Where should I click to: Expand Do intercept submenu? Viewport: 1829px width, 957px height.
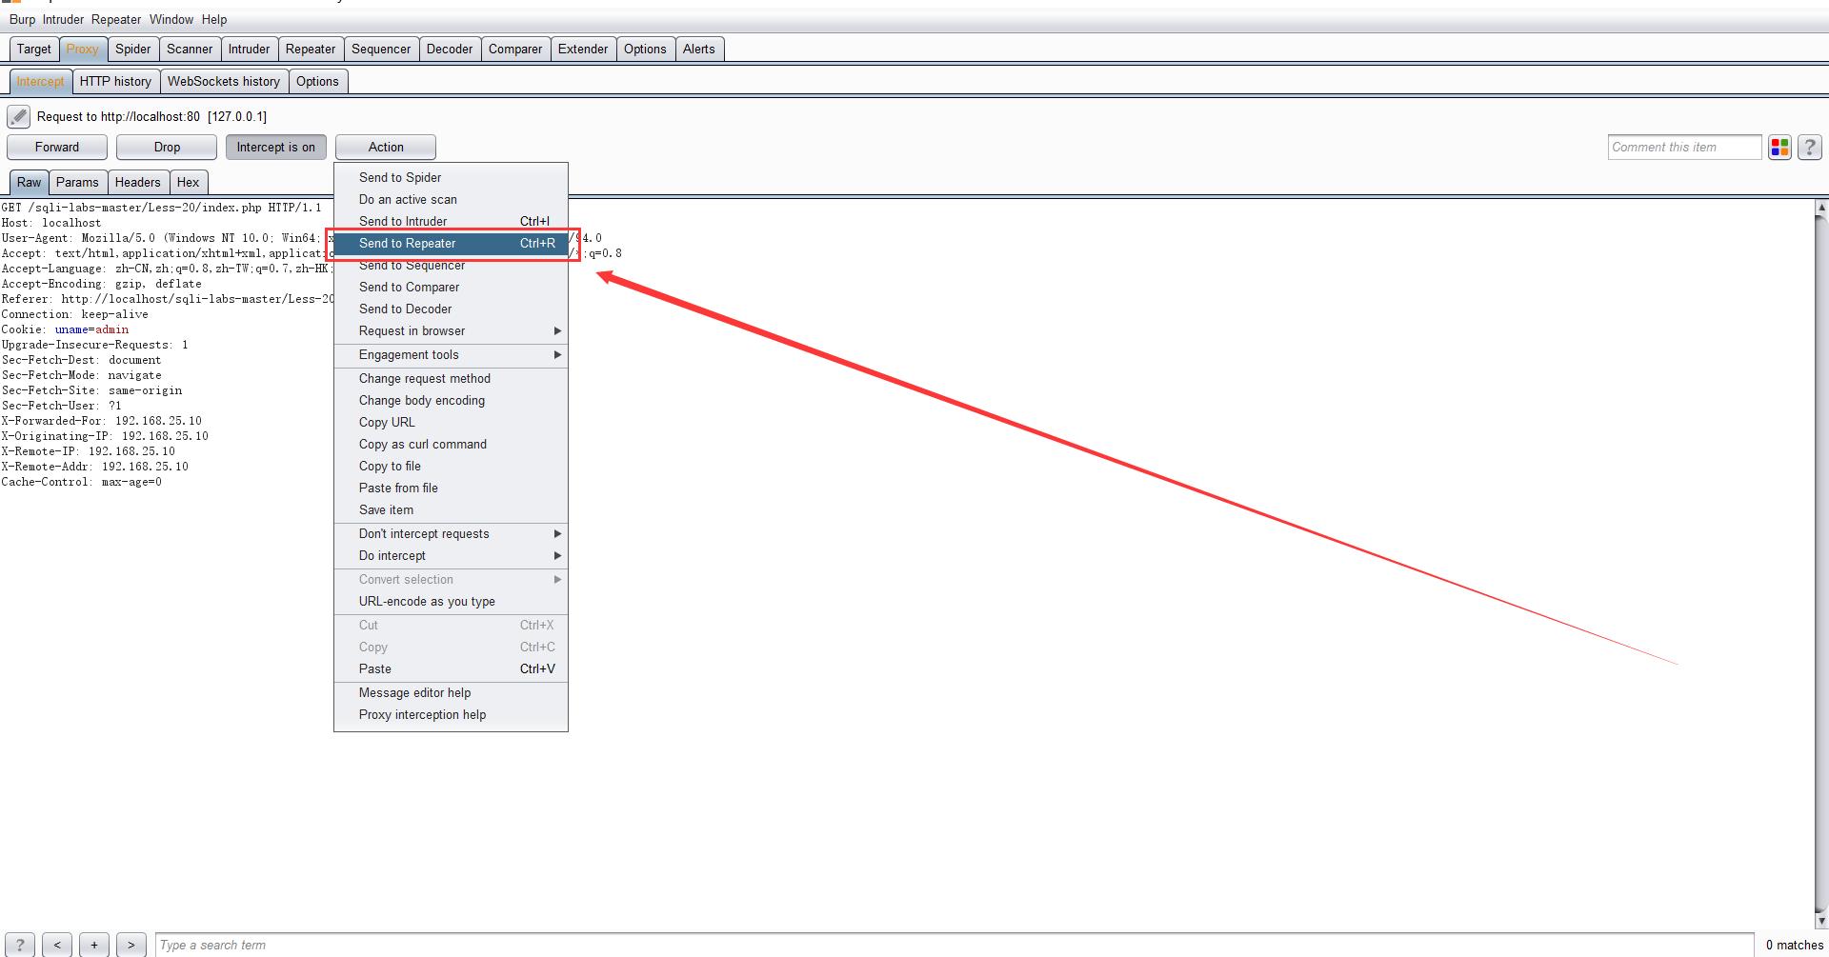tap(451, 556)
